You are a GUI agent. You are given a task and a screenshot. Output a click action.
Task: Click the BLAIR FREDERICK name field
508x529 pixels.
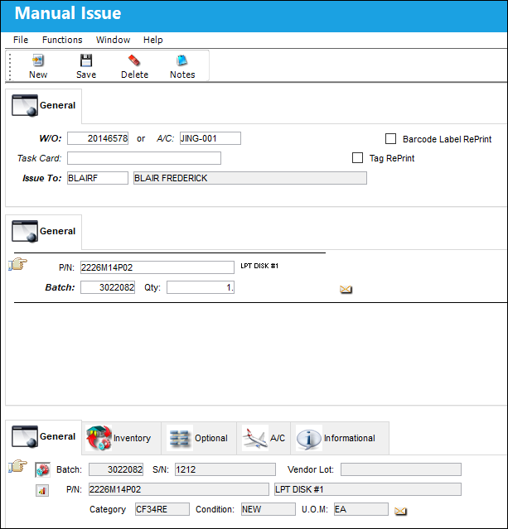coord(250,178)
